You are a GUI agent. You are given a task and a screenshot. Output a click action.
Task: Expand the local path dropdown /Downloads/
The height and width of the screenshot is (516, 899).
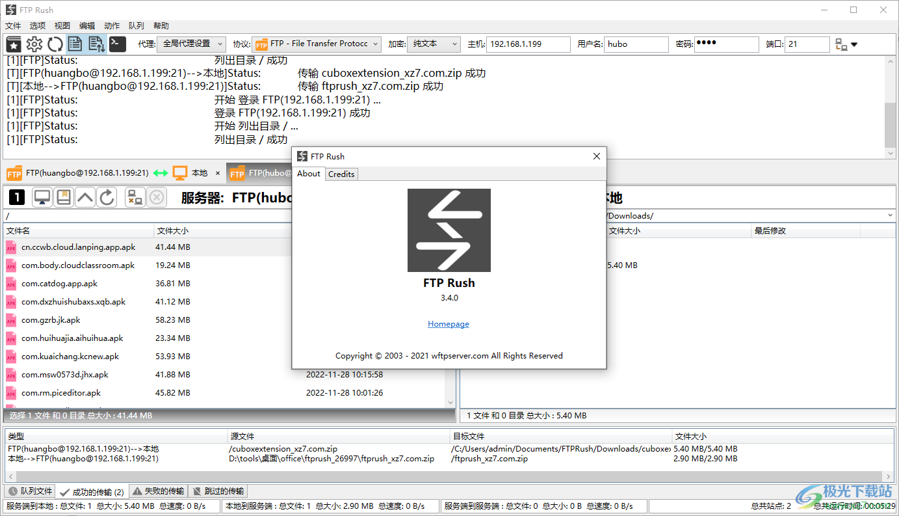pos(890,216)
